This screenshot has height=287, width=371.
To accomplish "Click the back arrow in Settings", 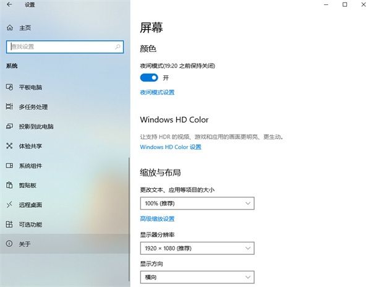I will click(x=9, y=4).
